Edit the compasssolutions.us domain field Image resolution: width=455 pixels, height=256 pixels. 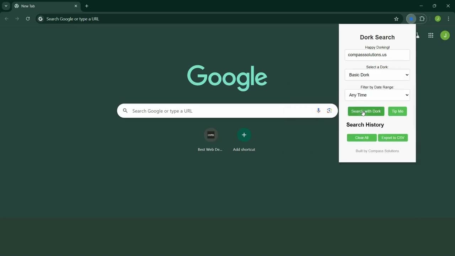[x=377, y=55]
